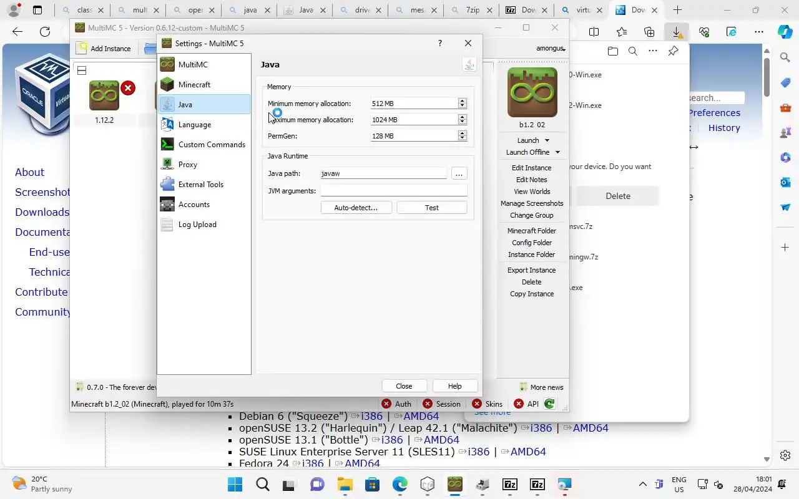
Task: Open downloads folder icon in Edge panel
Action: [x=612, y=51]
